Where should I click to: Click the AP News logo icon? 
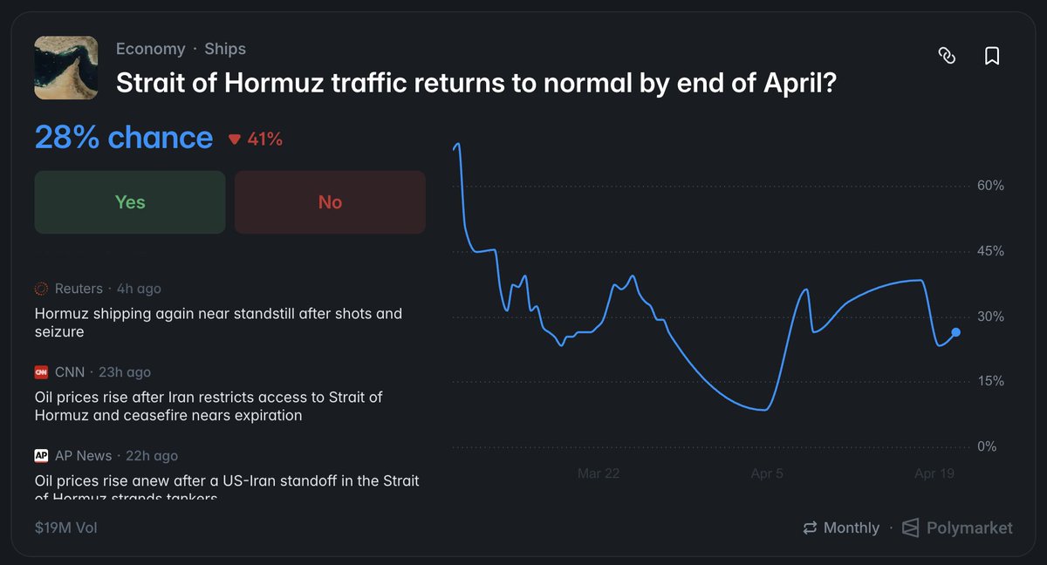pyautogui.click(x=41, y=456)
